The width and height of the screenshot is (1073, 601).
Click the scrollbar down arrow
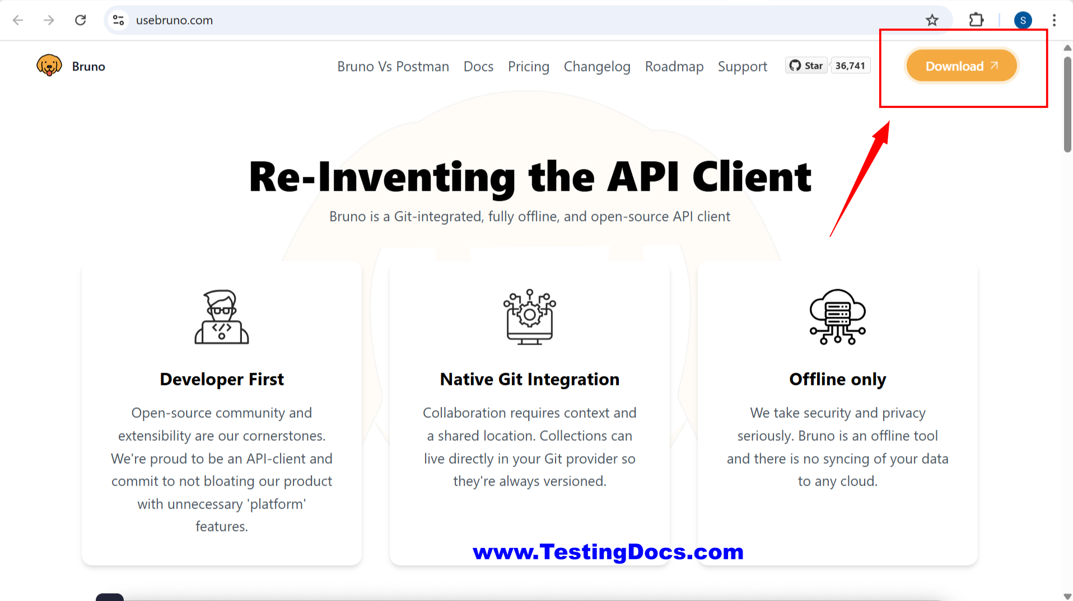1067,596
